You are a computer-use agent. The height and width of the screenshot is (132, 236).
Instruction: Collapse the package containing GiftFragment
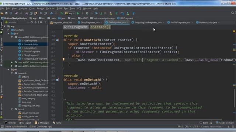(x=12, y=37)
